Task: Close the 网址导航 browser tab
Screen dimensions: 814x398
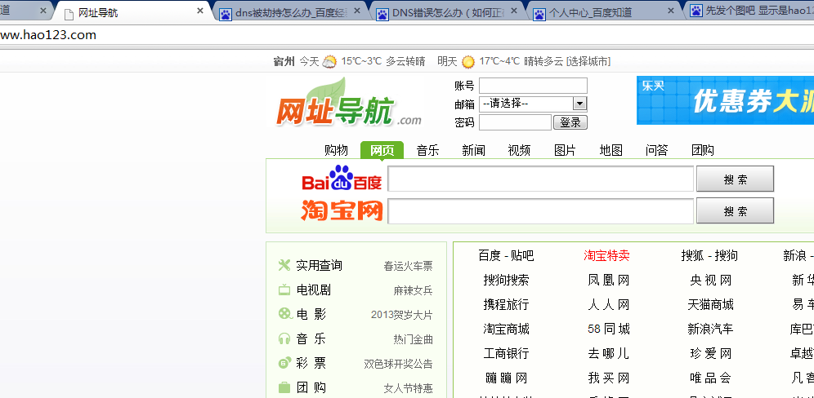Action: coord(200,11)
